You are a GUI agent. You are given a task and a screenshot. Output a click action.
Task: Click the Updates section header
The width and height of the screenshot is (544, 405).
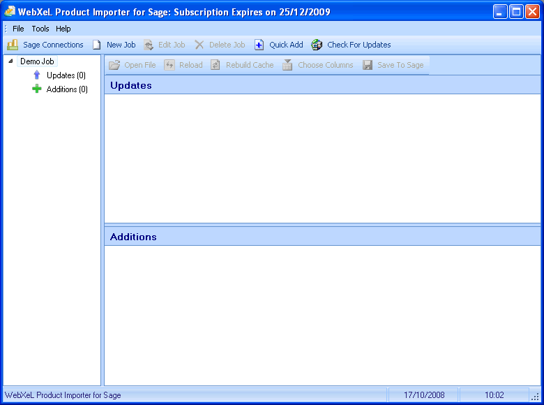point(322,85)
